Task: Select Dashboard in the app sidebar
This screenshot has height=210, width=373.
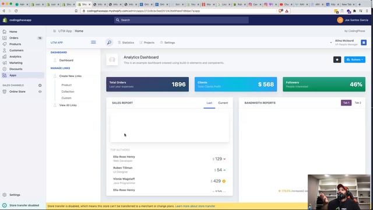Action: coord(66,60)
